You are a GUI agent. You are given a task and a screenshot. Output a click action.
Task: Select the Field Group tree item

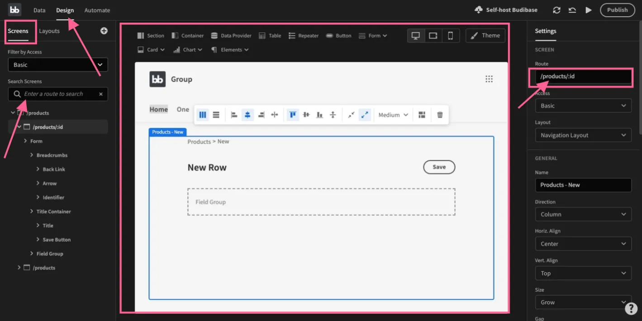(x=50, y=254)
